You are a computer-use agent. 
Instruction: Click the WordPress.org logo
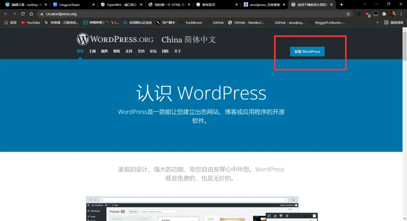(x=115, y=39)
